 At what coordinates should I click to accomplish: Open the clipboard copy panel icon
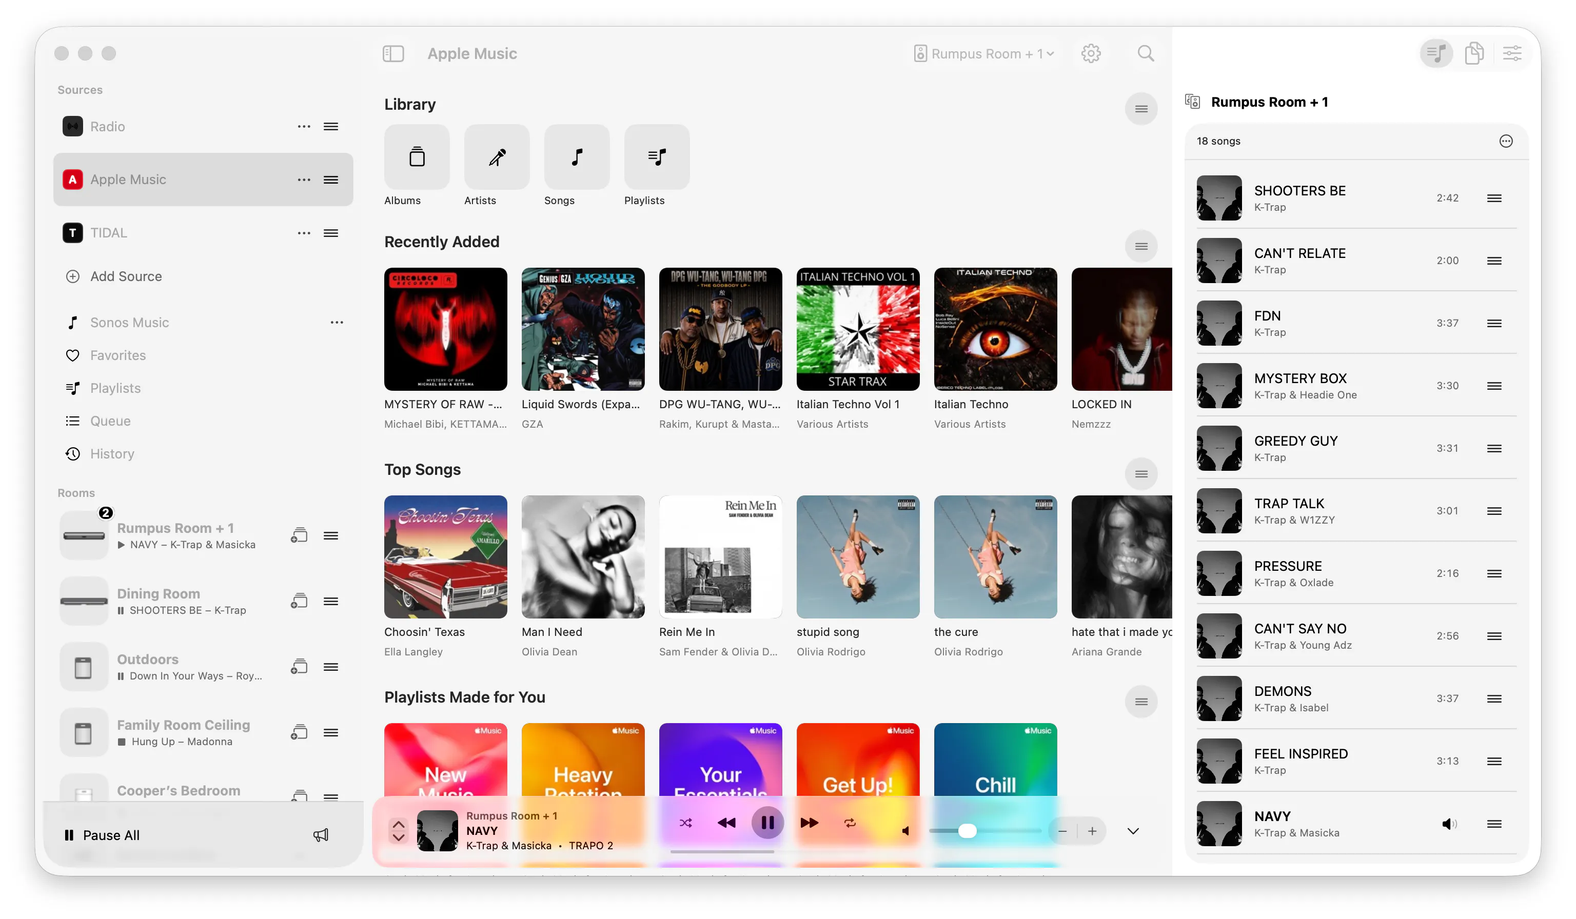(x=1474, y=53)
